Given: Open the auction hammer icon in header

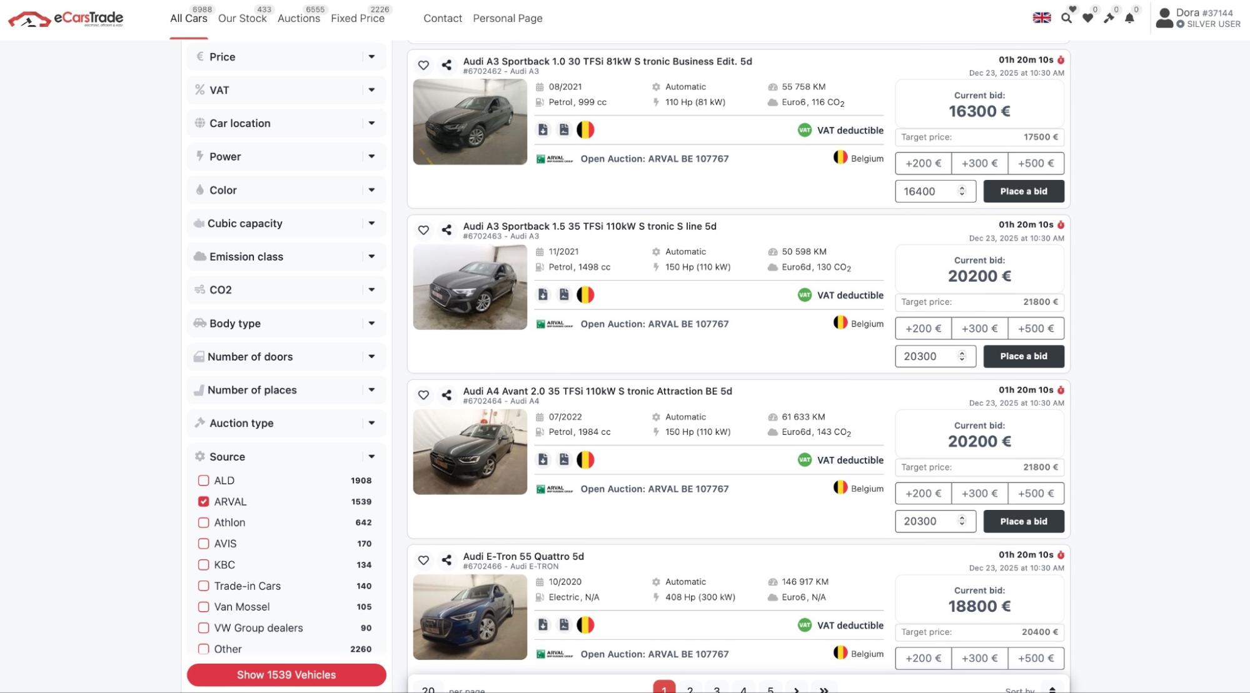Looking at the screenshot, I should tap(1109, 18).
